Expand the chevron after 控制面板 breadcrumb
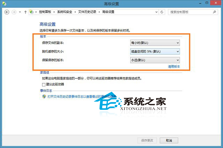Screen dimensions: 223x148 coord(54,12)
